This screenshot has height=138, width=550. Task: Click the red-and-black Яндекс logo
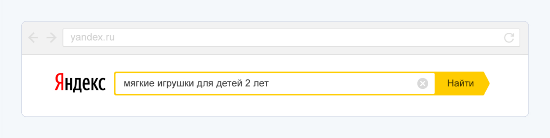tap(80, 82)
